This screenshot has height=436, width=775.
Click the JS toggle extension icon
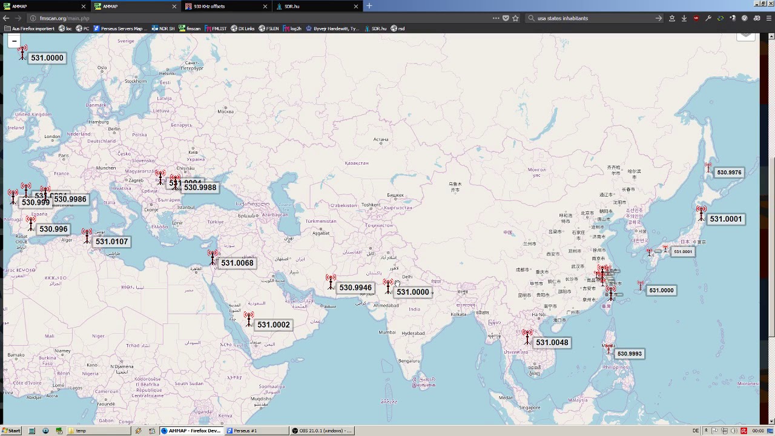(x=756, y=18)
